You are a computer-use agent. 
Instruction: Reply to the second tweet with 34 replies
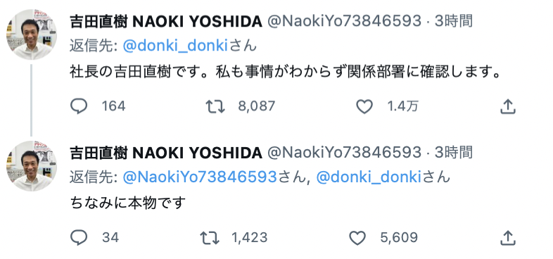tap(79, 238)
